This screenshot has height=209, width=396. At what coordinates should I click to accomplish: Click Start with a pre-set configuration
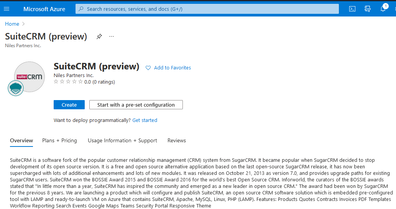(x=136, y=105)
